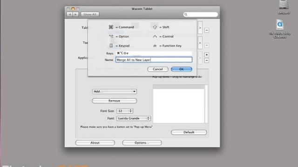Click the Keypad symbol icon

click(x=111, y=45)
